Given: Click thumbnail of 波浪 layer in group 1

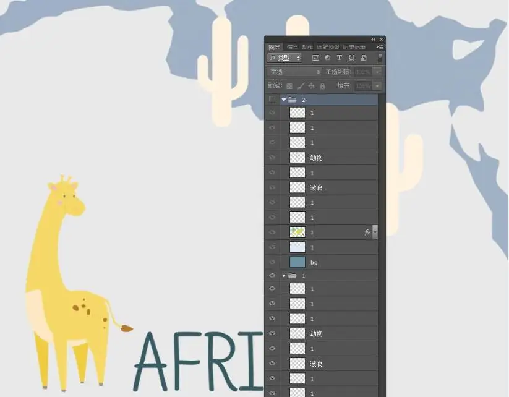Looking at the screenshot, I should click(297, 363).
